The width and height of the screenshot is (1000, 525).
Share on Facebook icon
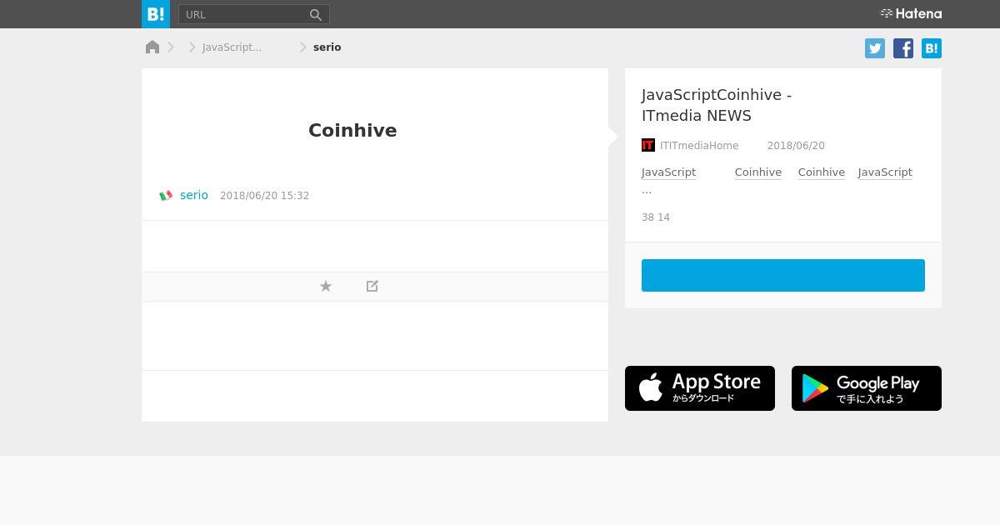[x=903, y=48]
